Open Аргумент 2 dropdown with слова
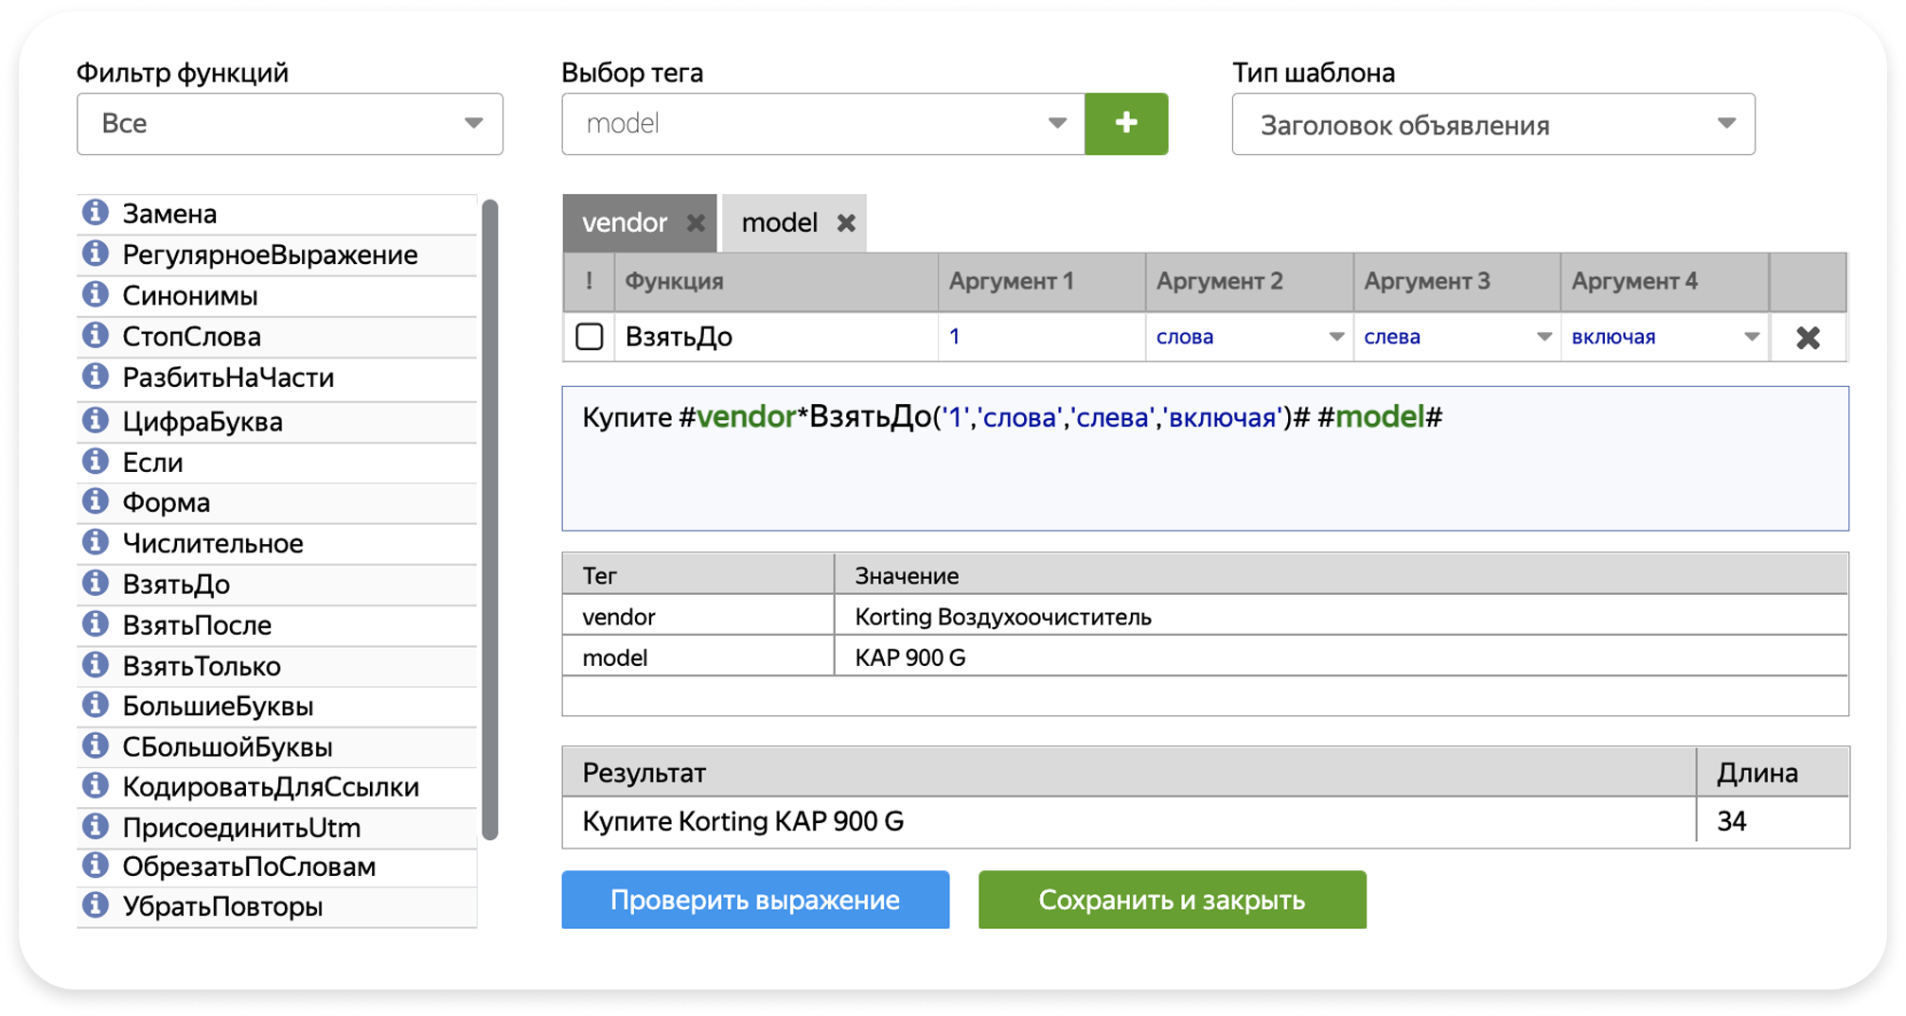The width and height of the screenshot is (1906, 1016). pyautogui.click(x=1248, y=337)
